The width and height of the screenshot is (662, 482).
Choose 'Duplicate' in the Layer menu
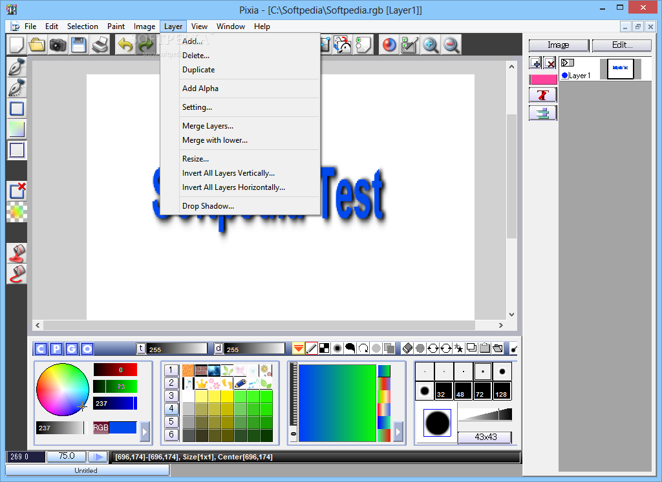coord(198,70)
